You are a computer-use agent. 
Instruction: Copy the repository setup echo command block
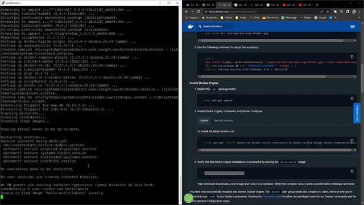click(x=352, y=57)
